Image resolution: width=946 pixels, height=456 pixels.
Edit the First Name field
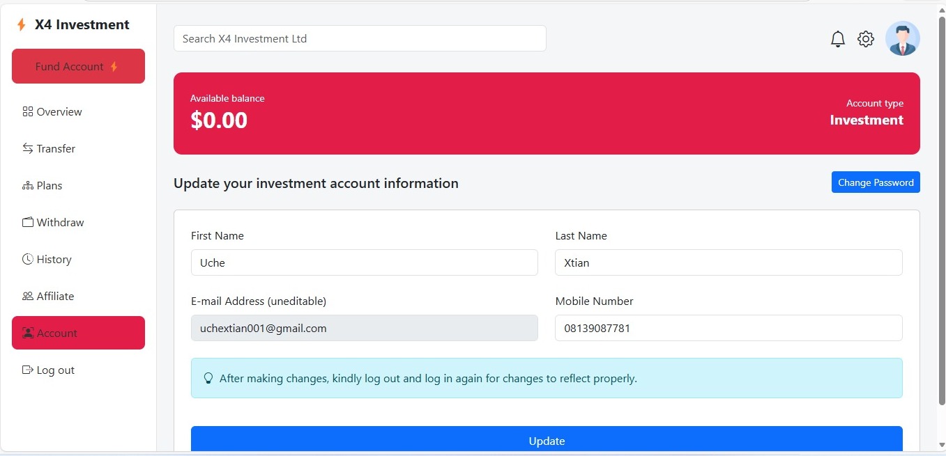365,262
